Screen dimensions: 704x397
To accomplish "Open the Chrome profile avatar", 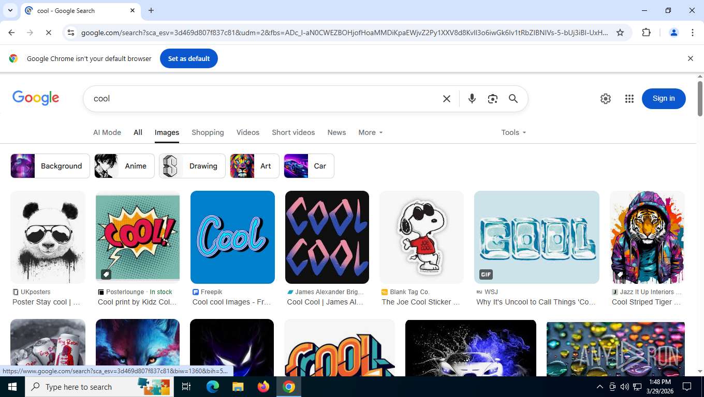I will [x=674, y=33].
